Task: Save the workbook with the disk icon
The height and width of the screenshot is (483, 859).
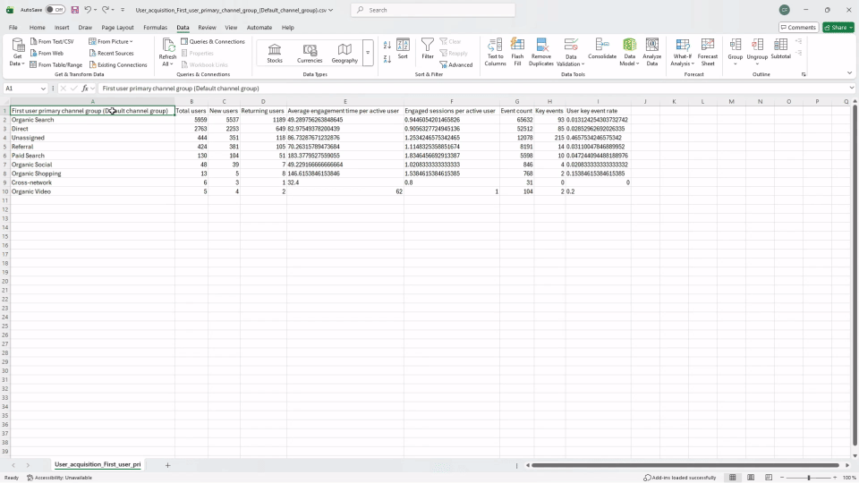Action: coord(75,10)
